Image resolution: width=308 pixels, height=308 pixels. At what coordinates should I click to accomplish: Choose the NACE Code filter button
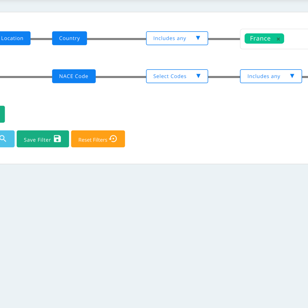[x=74, y=76]
